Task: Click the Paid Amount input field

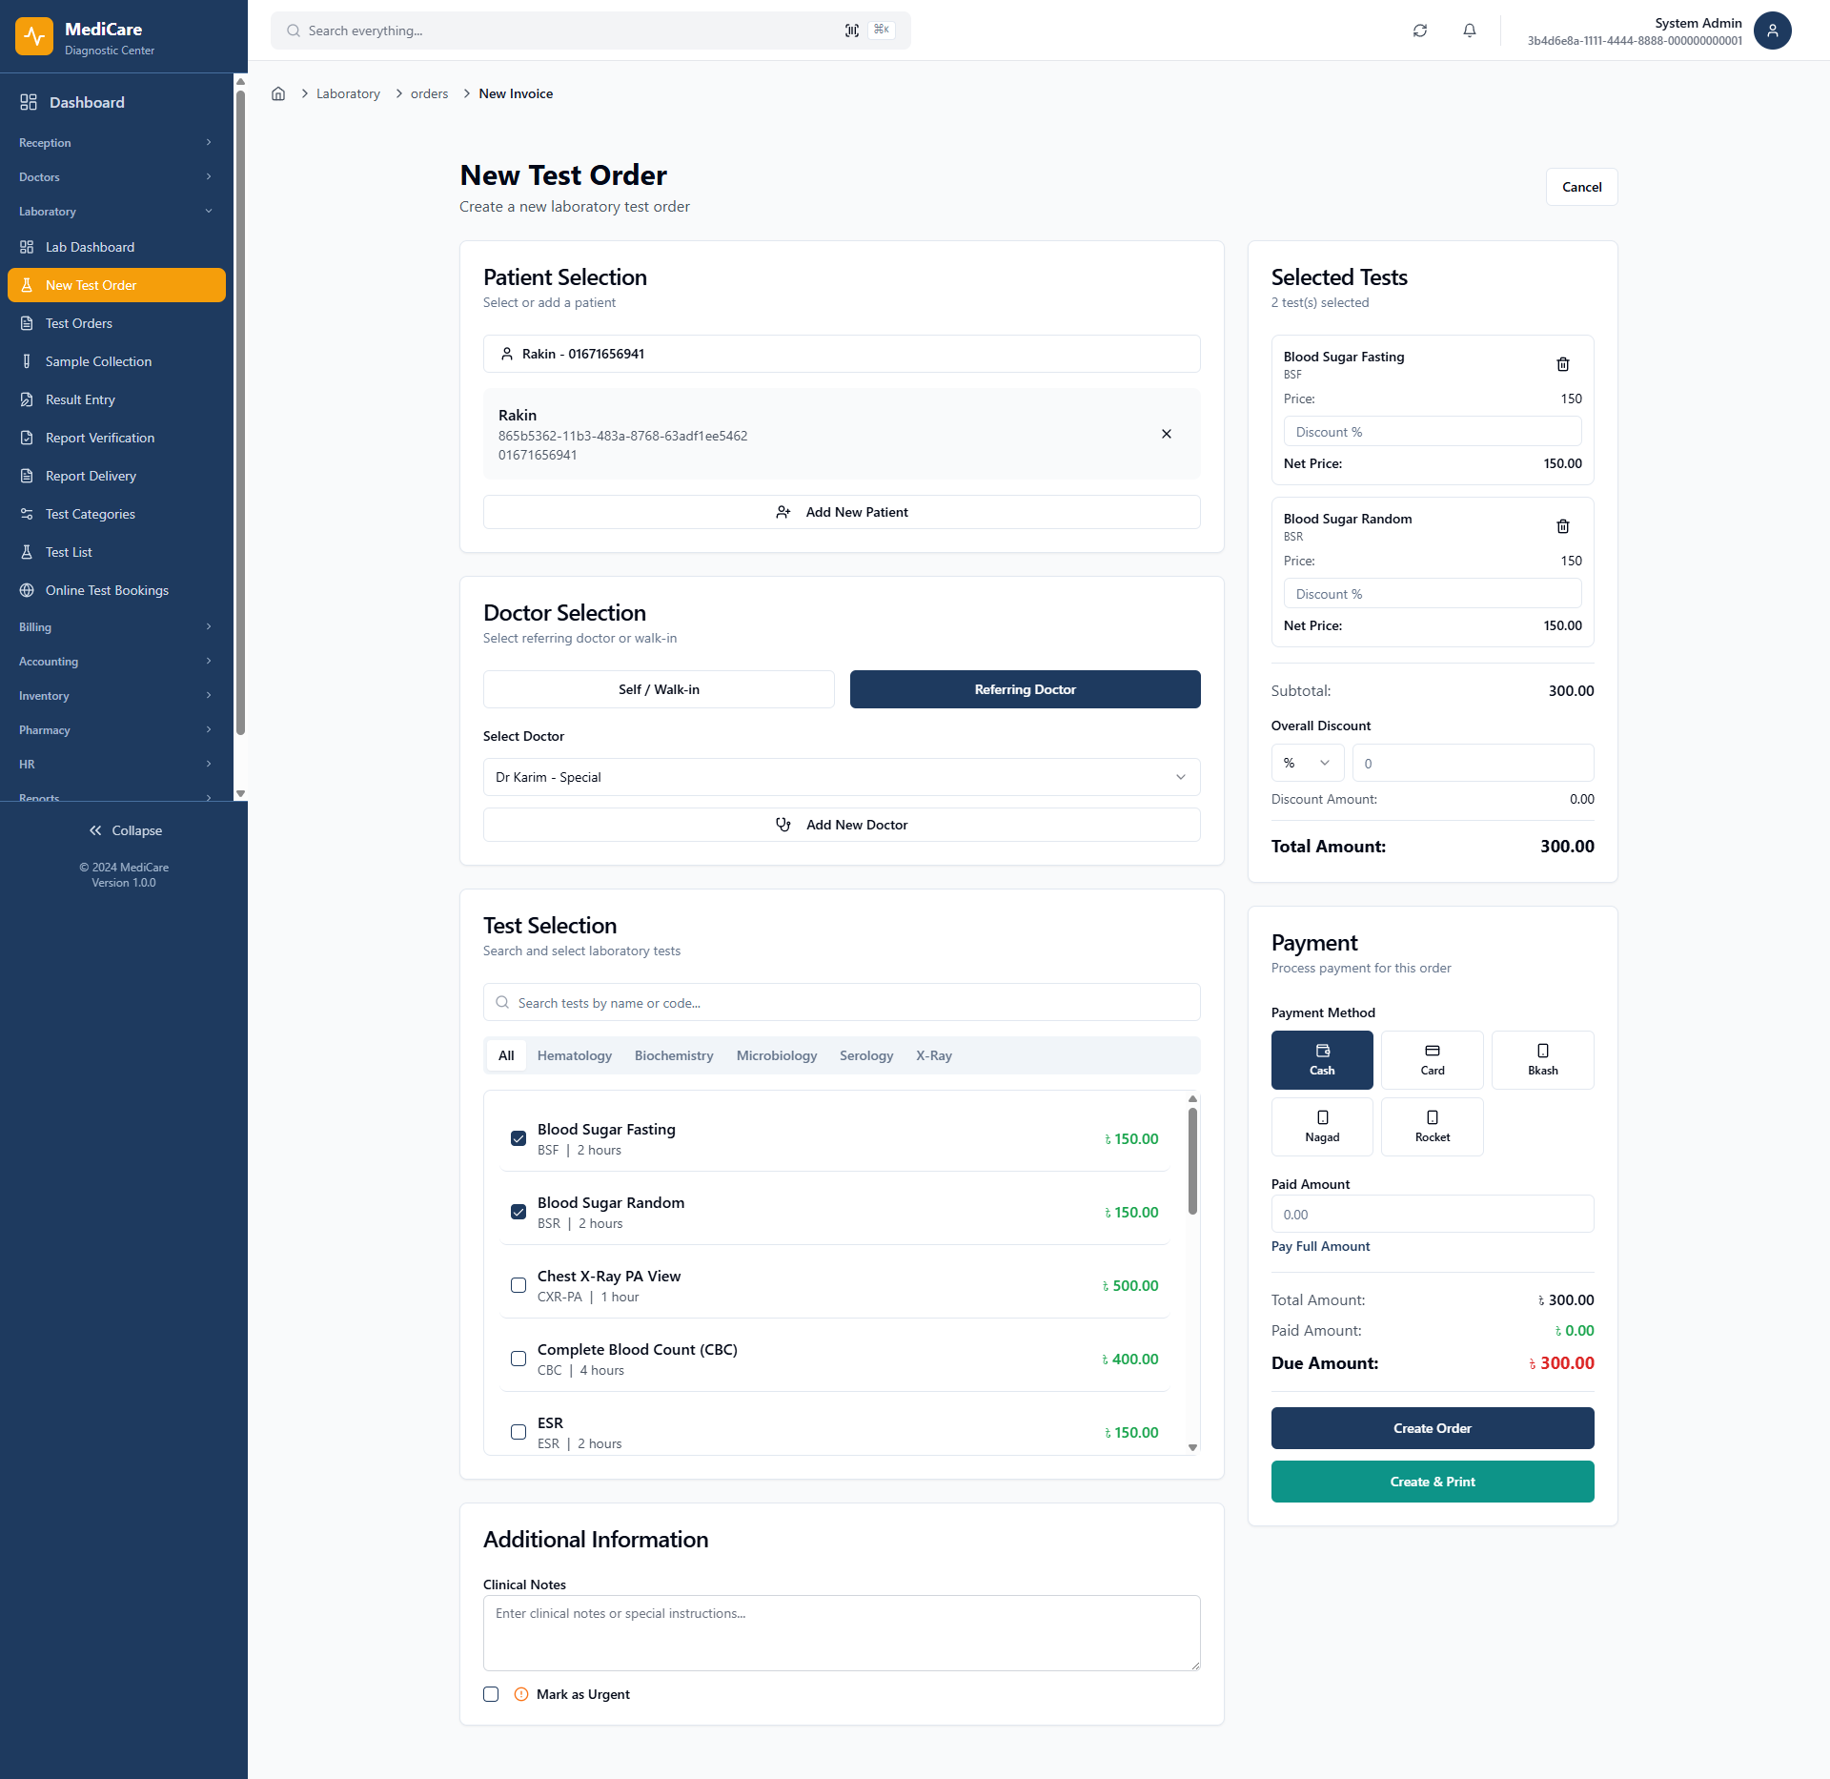Action: 1432,1214
